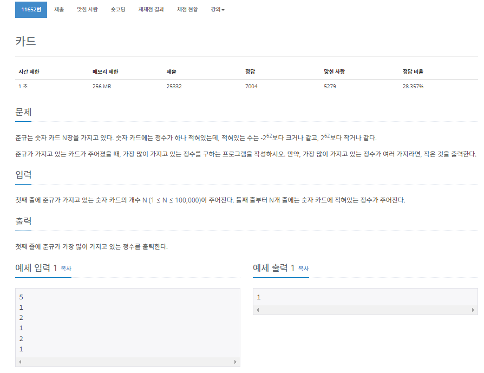Click the 입력 section heading
Image resolution: width=484 pixels, height=373 pixels.
23,174
